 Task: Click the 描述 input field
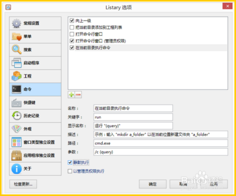[x=160, y=135]
